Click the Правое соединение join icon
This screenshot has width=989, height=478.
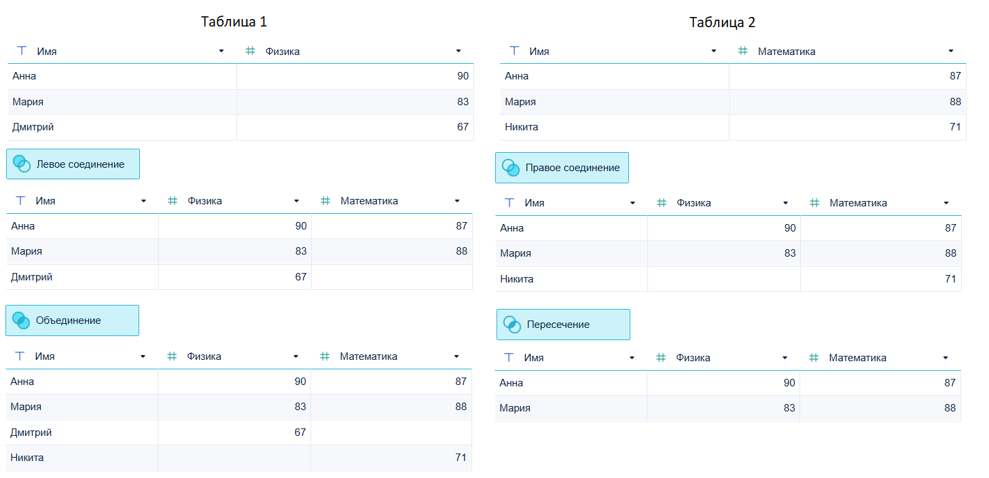511,167
